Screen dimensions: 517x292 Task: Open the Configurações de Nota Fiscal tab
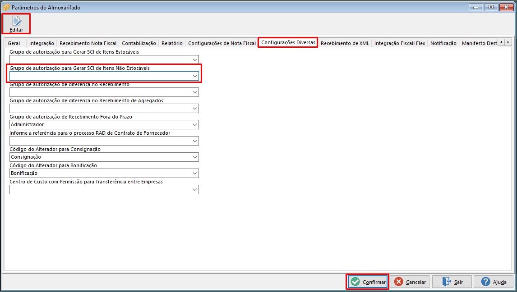[222, 43]
